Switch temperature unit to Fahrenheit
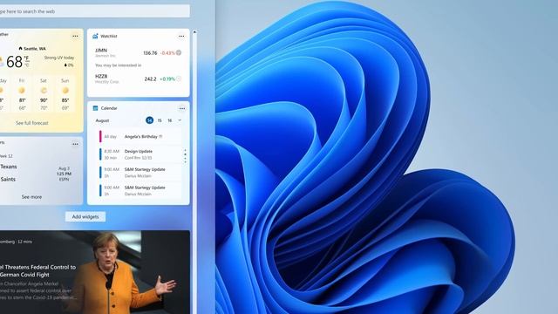The image size is (558, 314). [x=27, y=58]
